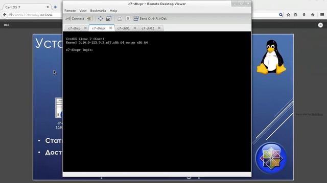Click the Kernel version line in console

(107, 43)
